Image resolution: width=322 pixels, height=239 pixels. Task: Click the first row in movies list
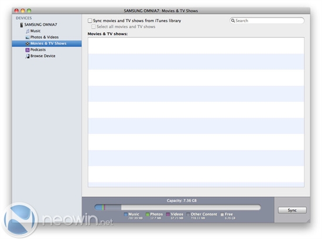196,46
